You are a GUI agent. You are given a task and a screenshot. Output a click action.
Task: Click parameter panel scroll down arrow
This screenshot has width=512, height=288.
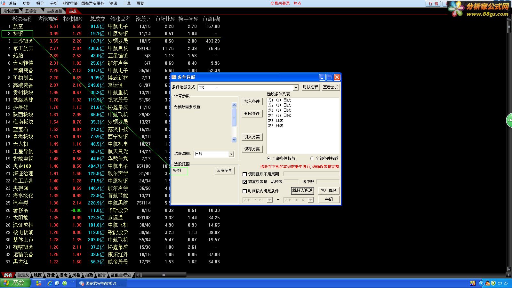(x=234, y=140)
